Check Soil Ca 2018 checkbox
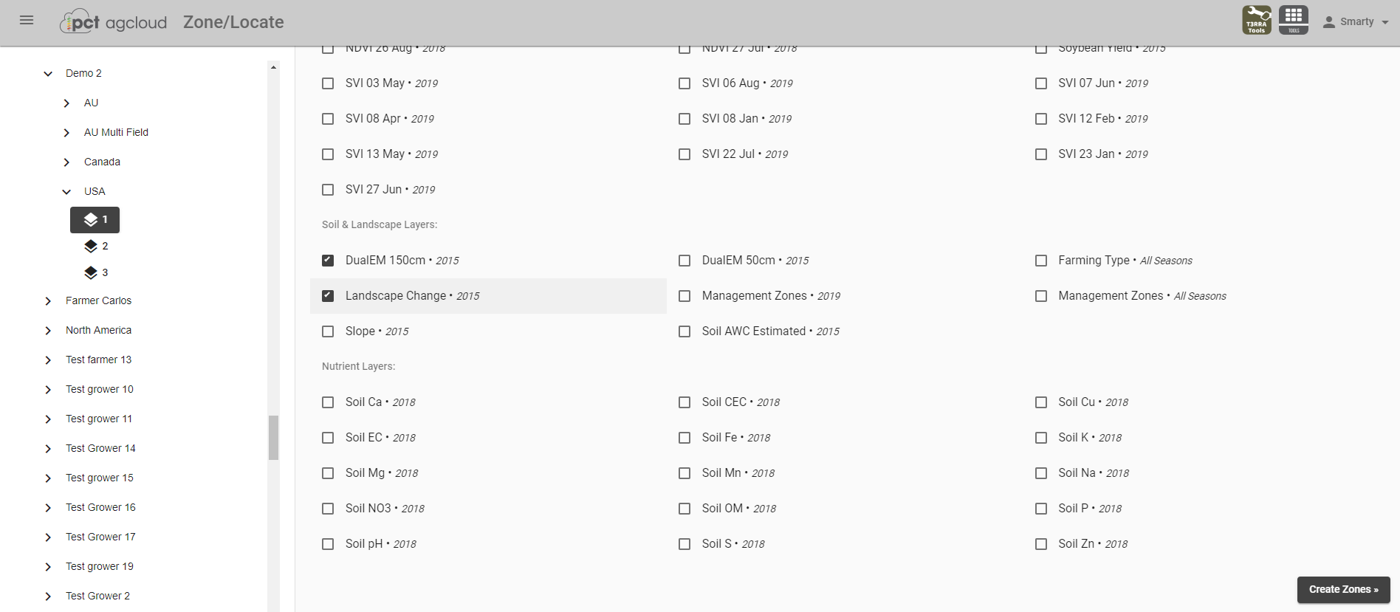The image size is (1400, 612). coord(328,402)
